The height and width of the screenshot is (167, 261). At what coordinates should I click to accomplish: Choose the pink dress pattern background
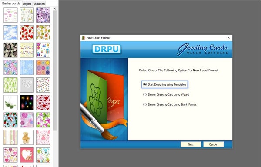click(43, 137)
